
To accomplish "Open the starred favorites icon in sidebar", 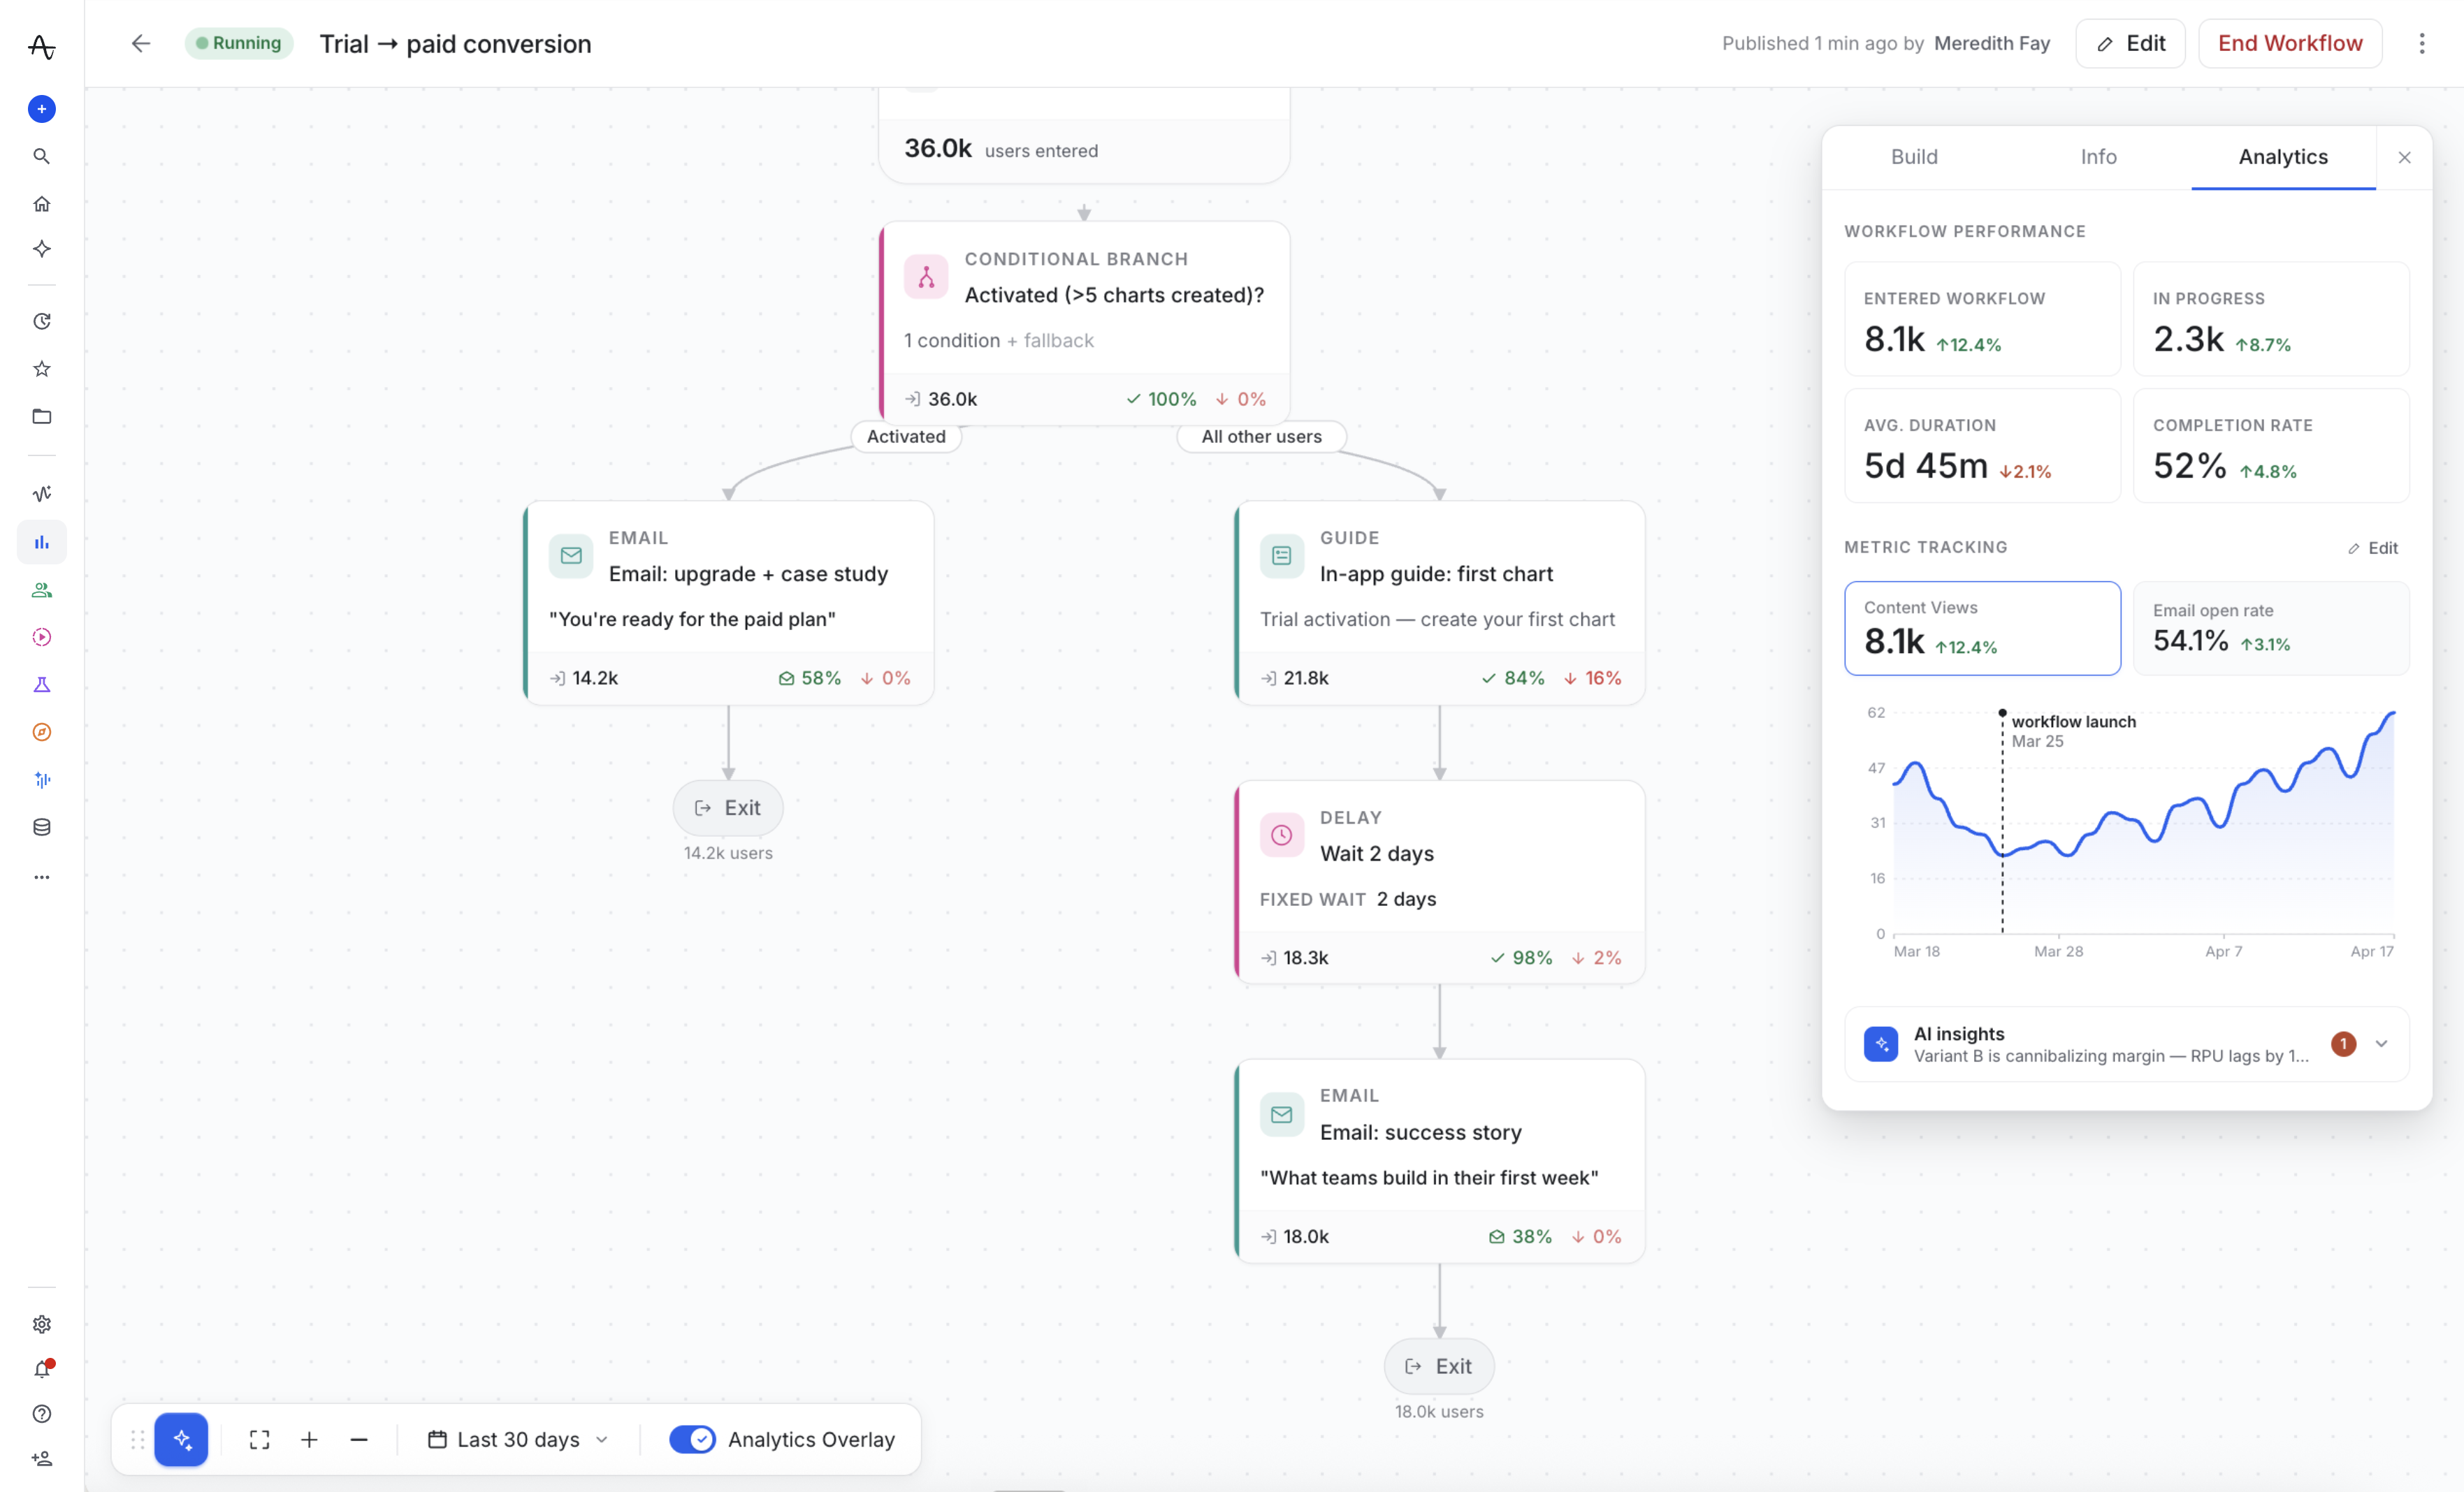I will (42, 369).
